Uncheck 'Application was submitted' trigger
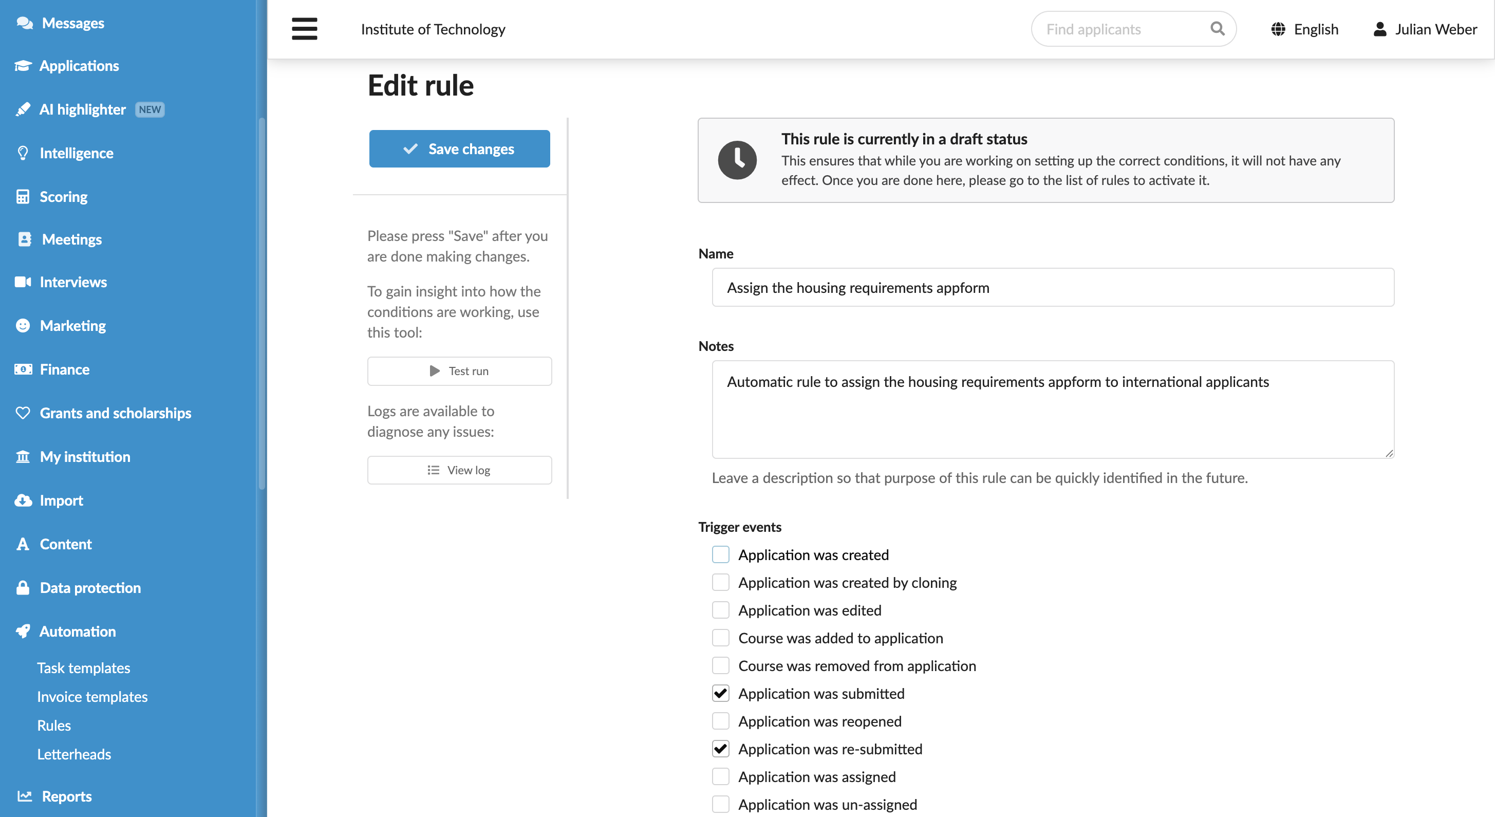Viewport: 1495px width, 817px height. pyautogui.click(x=721, y=693)
